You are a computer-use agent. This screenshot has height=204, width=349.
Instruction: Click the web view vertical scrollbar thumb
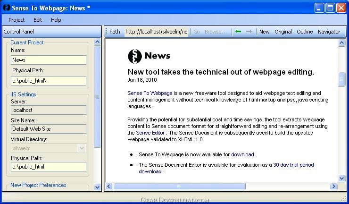pos(341,79)
